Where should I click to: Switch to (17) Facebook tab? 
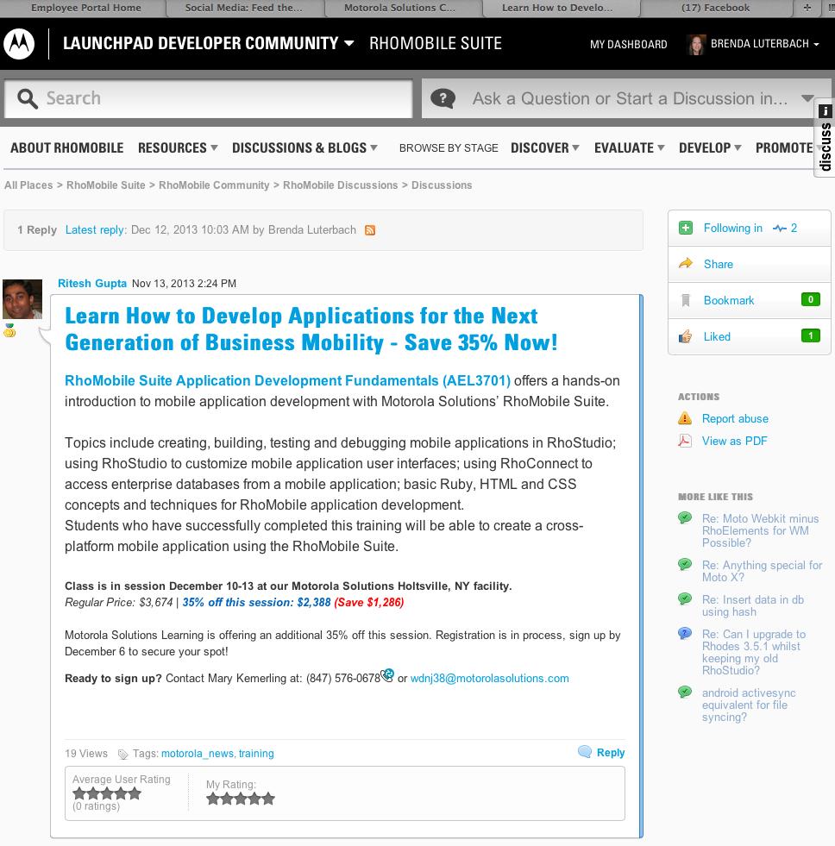[x=716, y=8]
